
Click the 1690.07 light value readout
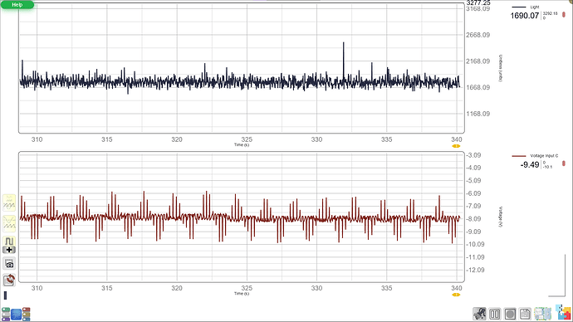click(x=524, y=16)
